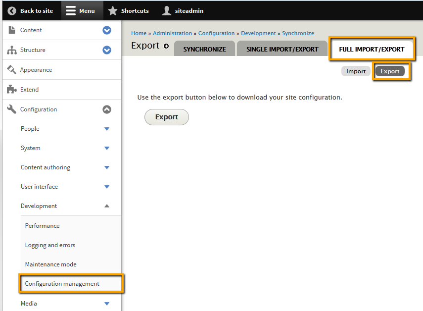
Task: Toggle the Menu toolbar tray
Action: tap(82, 11)
